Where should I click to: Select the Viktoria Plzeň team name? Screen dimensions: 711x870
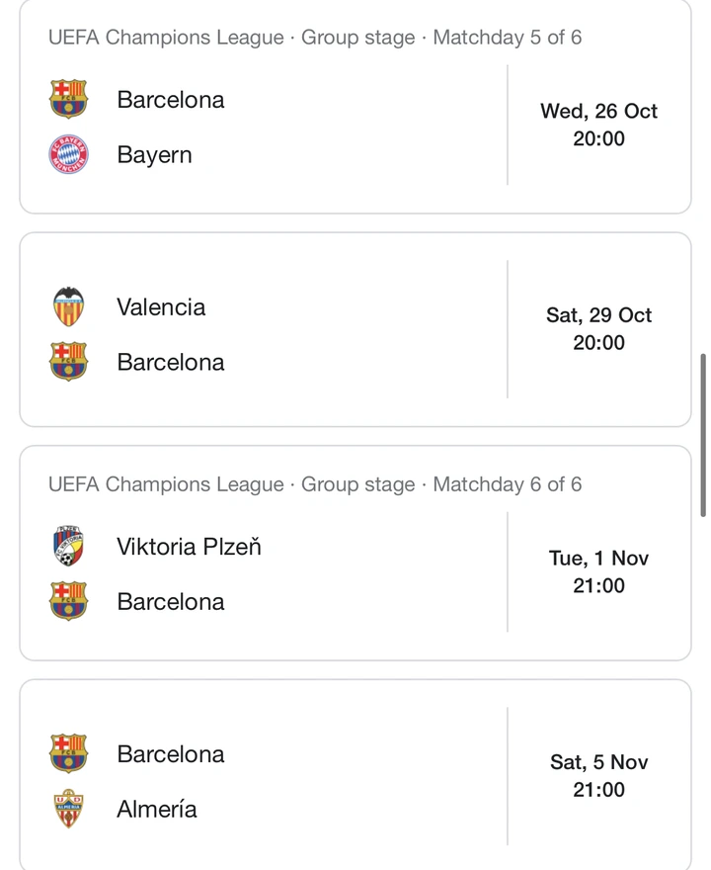pyautogui.click(x=189, y=547)
